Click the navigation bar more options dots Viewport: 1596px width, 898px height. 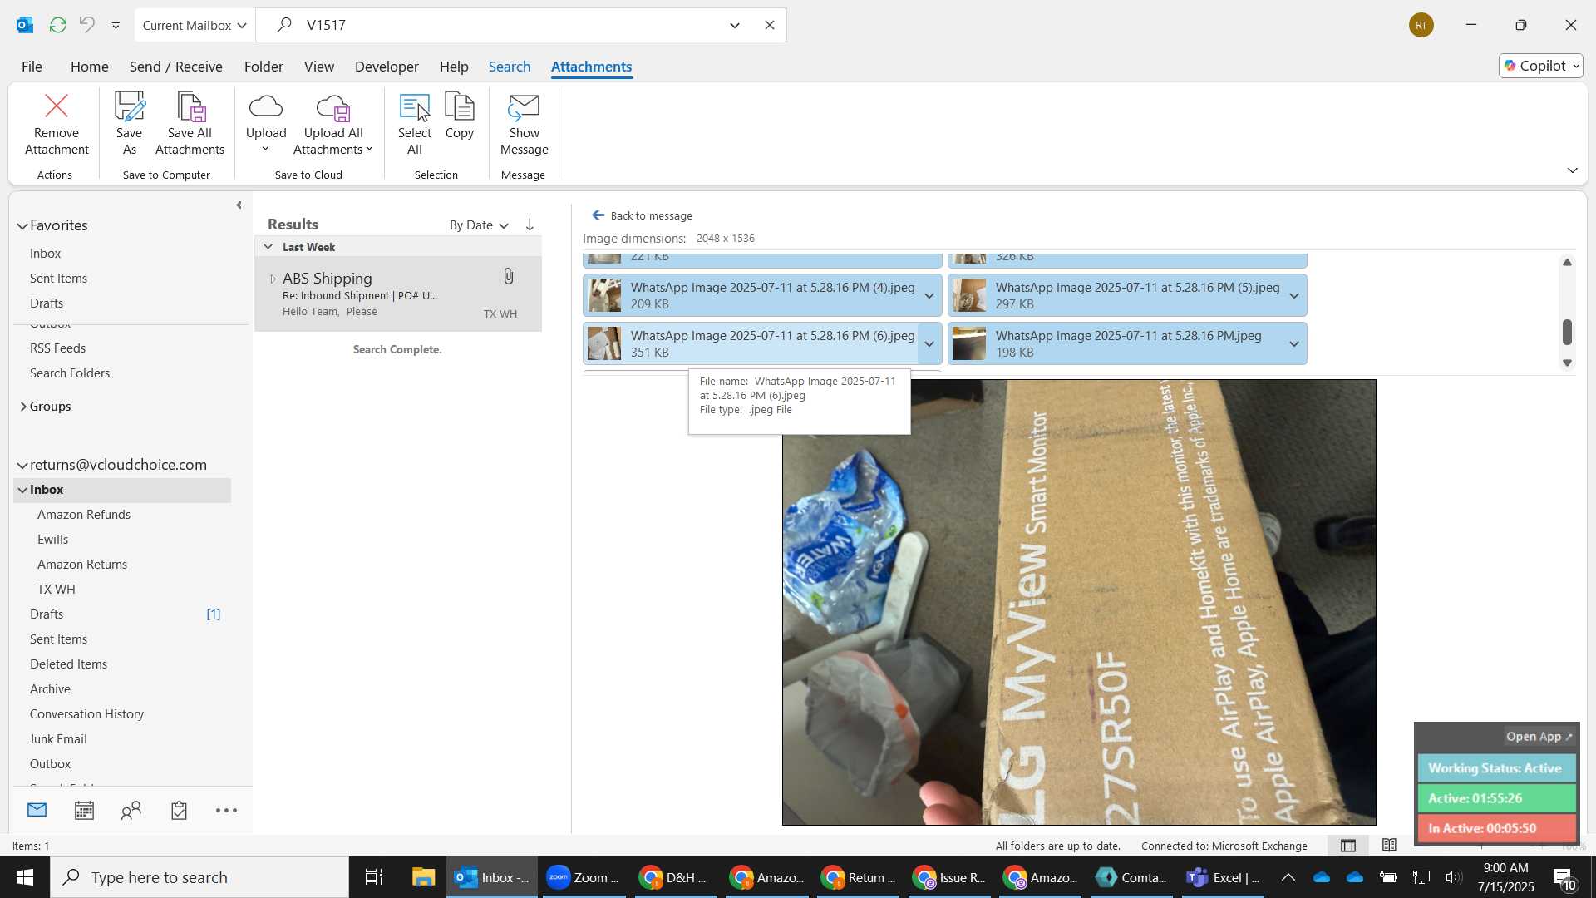coord(226,811)
